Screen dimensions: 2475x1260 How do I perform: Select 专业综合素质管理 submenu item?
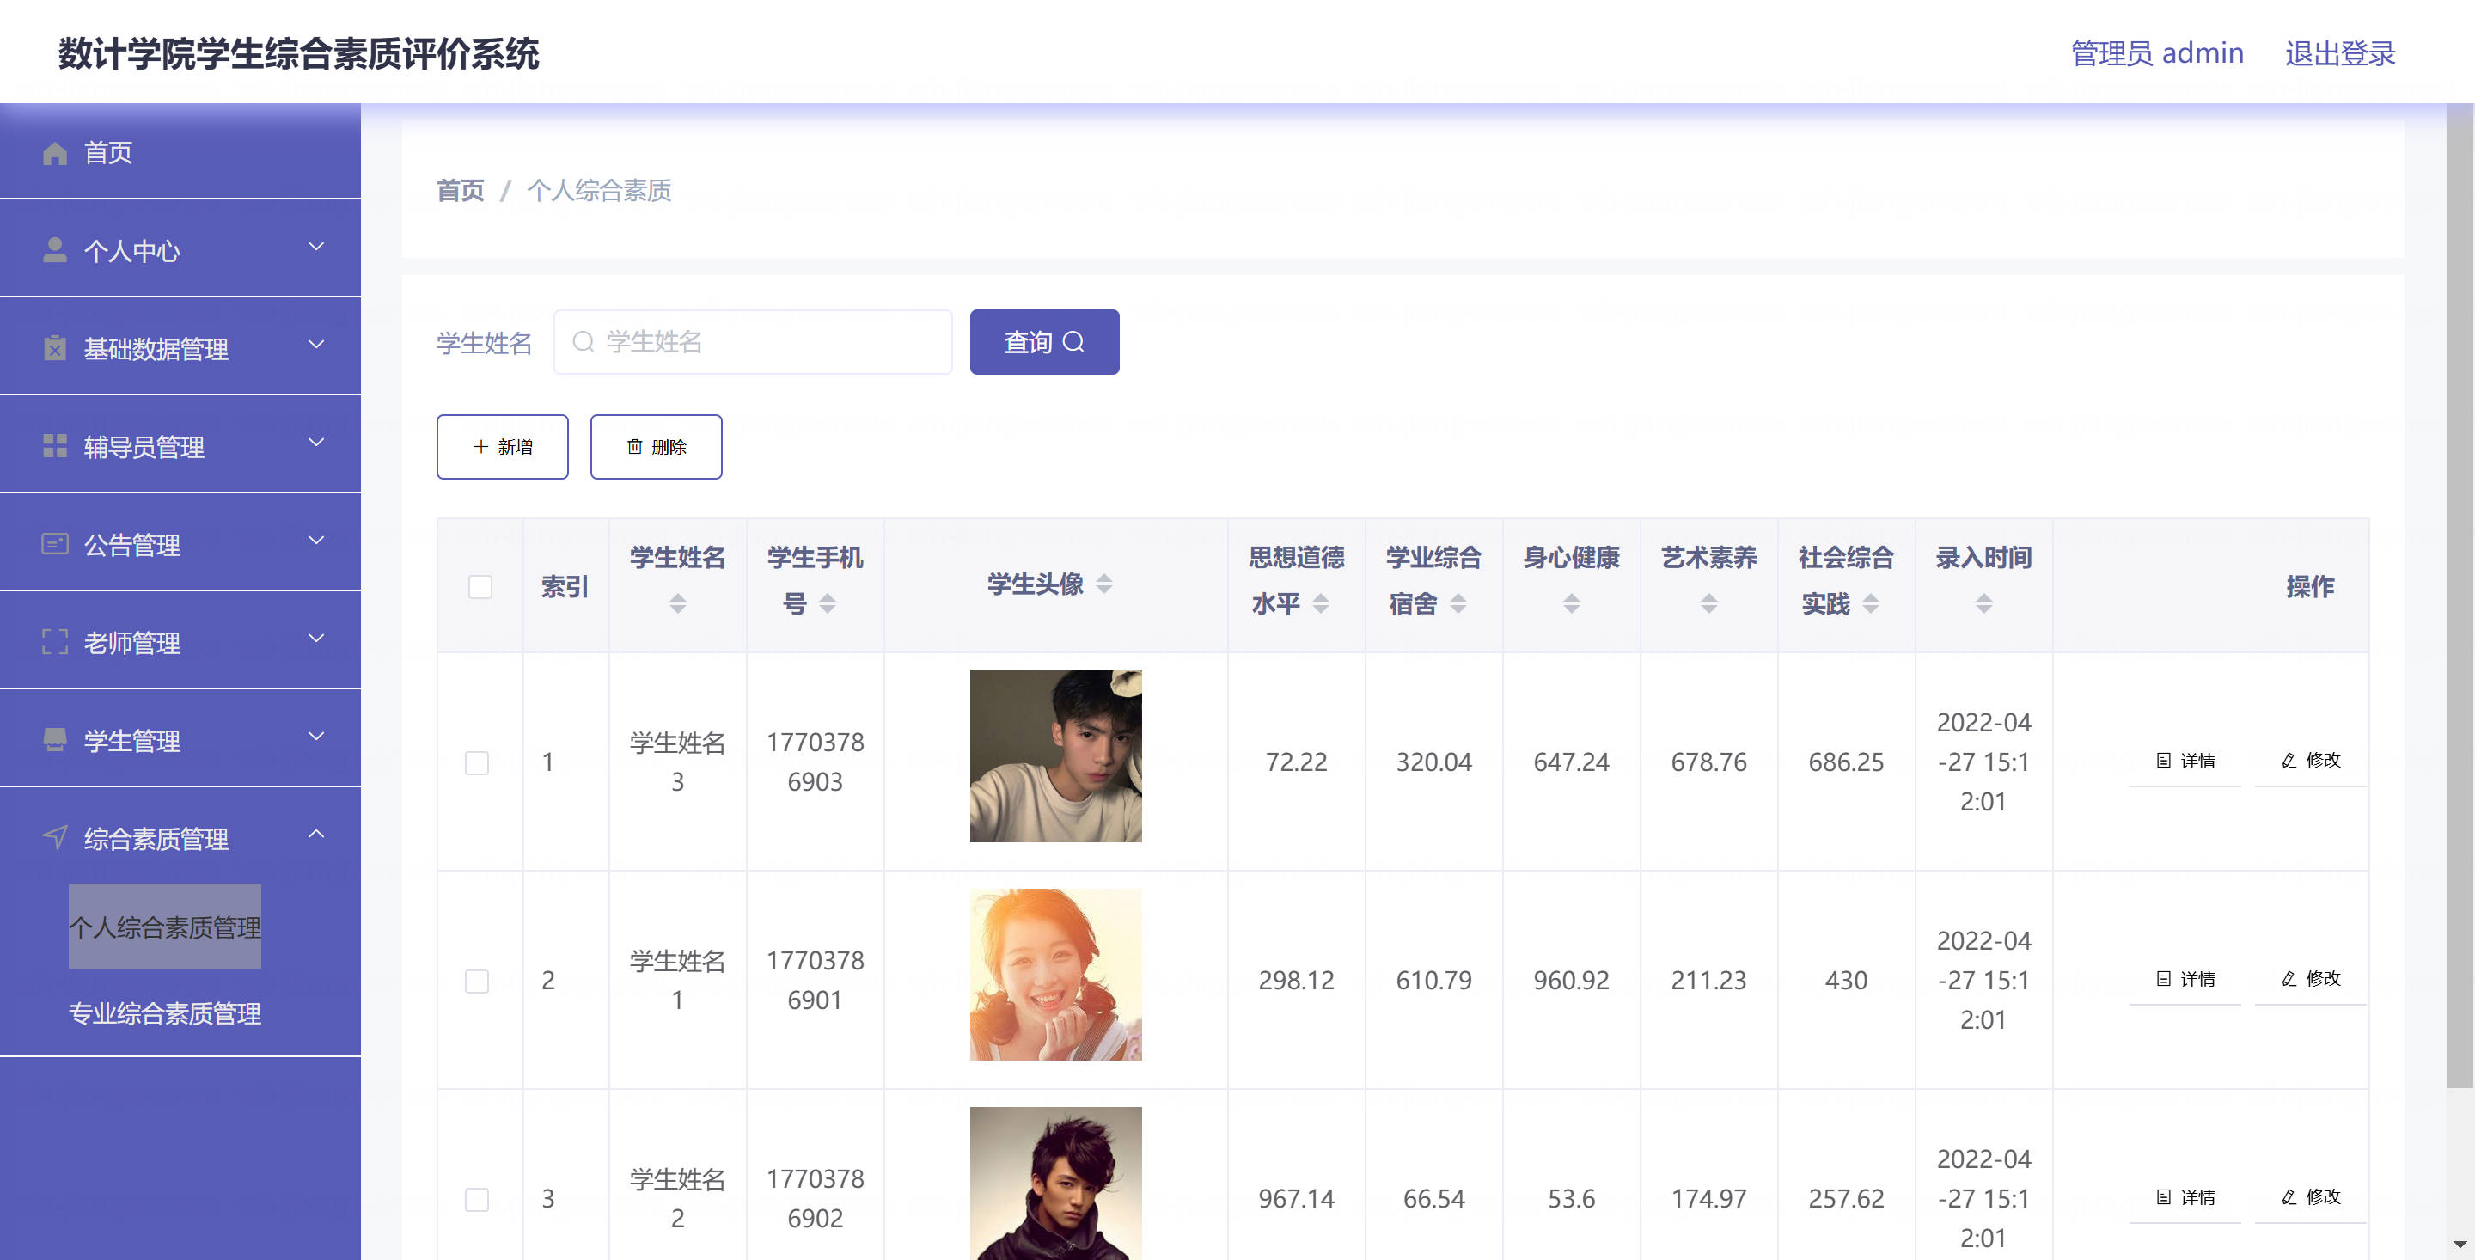click(x=164, y=1013)
